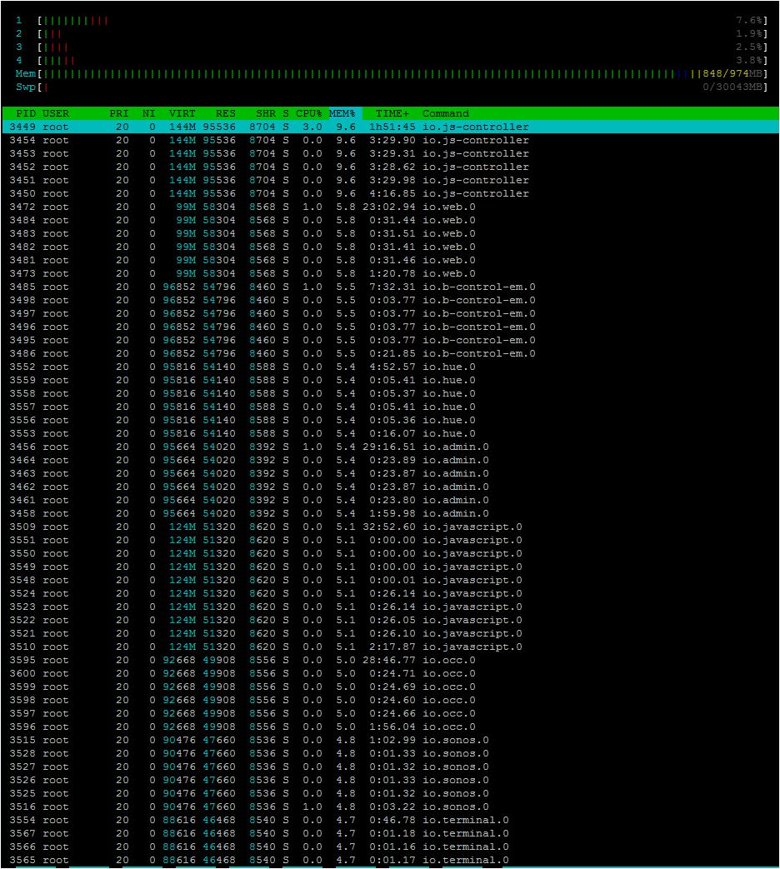Select PID 3566 io.terminal.0 row
The width and height of the screenshot is (780, 869).
tap(390, 847)
